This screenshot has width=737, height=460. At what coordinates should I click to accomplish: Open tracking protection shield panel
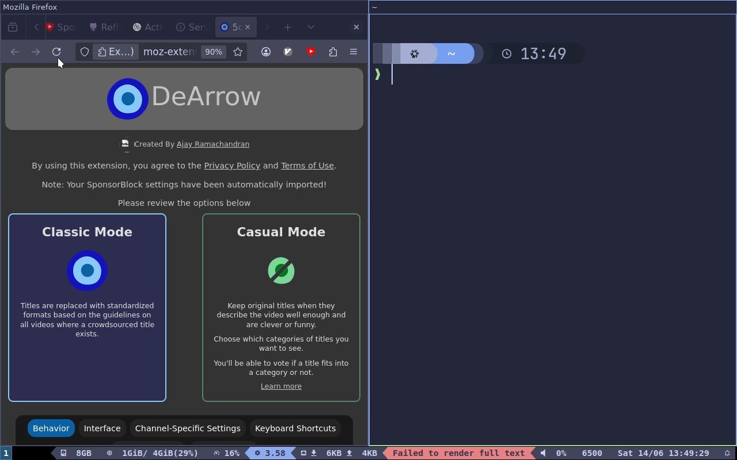[x=85, y=52]
